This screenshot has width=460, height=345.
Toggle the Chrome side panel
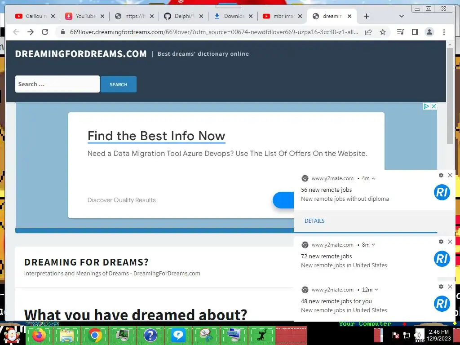pos(415,32)
